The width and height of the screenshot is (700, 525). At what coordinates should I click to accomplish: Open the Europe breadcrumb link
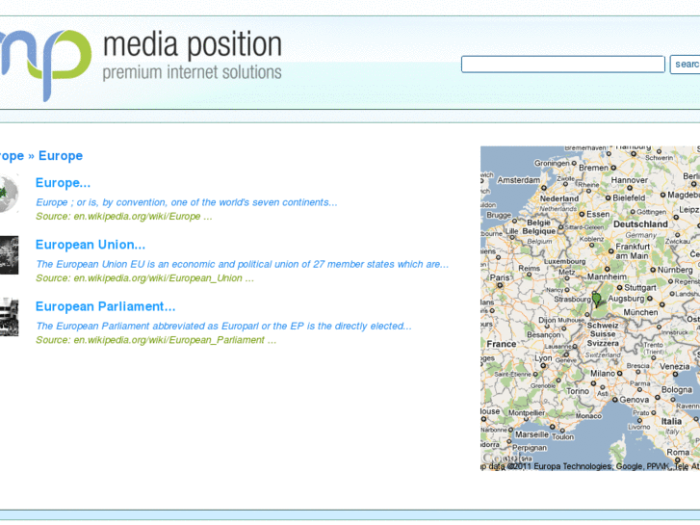click(x=61, y=156)
